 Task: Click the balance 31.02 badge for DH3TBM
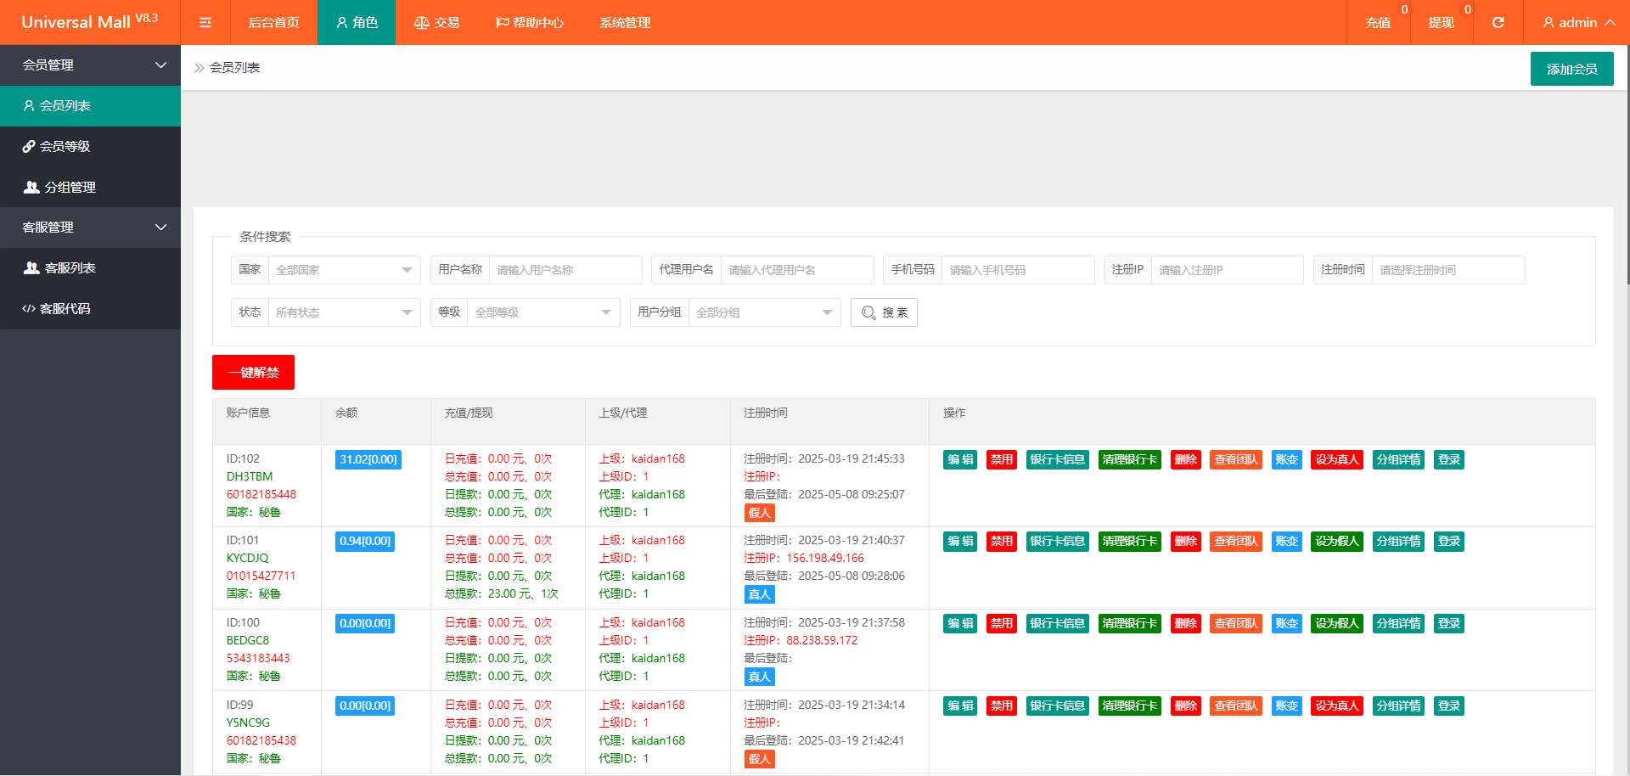point(368,459)
